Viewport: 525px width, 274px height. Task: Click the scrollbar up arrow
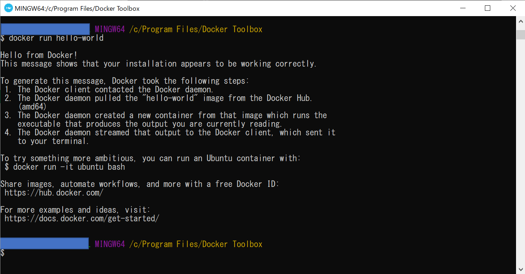(x=521, y=21)
